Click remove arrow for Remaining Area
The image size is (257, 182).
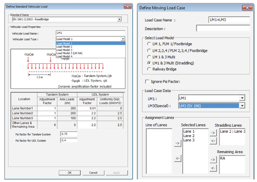pos(213,168)
